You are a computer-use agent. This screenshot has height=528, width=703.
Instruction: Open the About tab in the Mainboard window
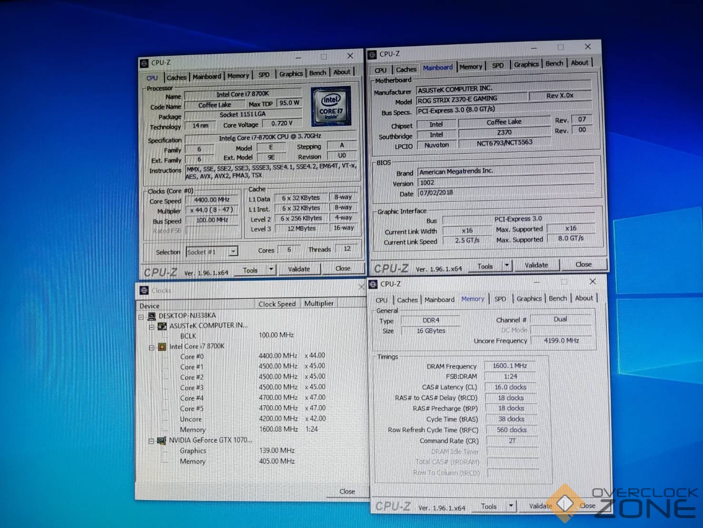(579, 62)
